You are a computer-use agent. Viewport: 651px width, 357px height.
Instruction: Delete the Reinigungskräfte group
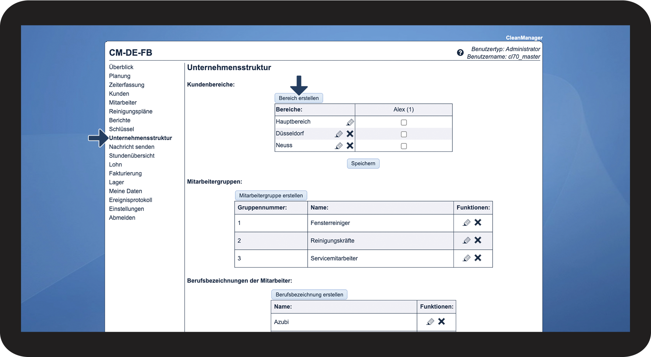point(478,240)
